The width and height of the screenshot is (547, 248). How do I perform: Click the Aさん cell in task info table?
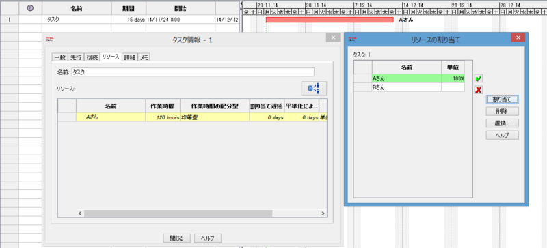click(111, 117)
